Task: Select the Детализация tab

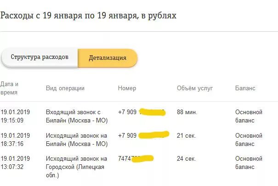Action: click(108, 58)
